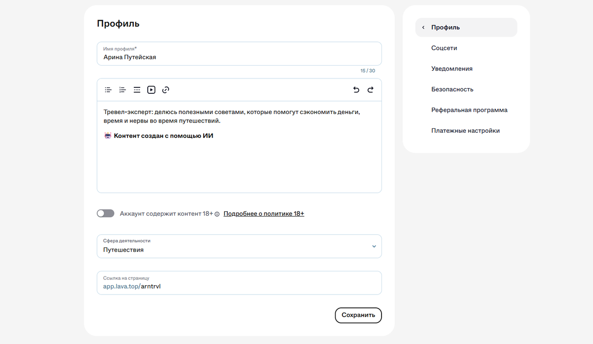Open Платежные настройки section
The height and width of the screenshot is (344, 593).
tap(466, 131)
